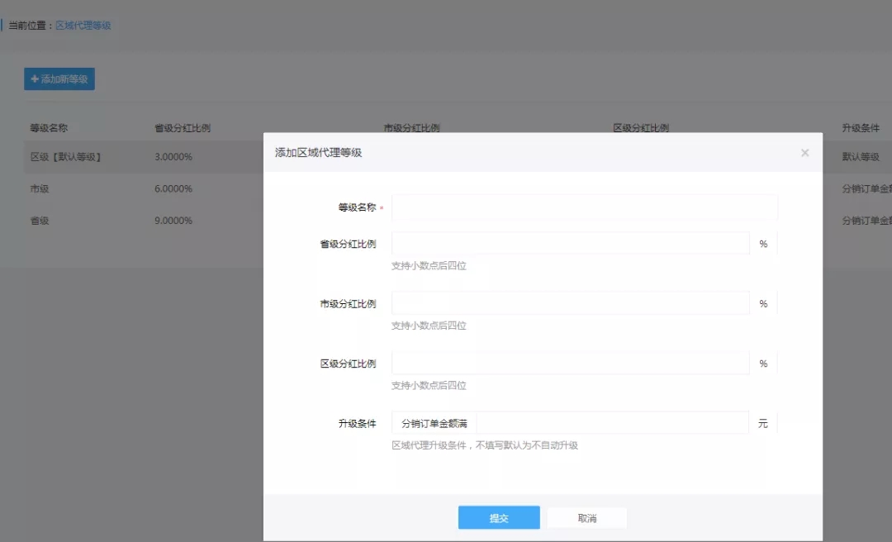The width and height of the screenshot is (892, 542).
Task: Select the 区级【默认等级】 row cell
Action: click(x=65, y=156)
